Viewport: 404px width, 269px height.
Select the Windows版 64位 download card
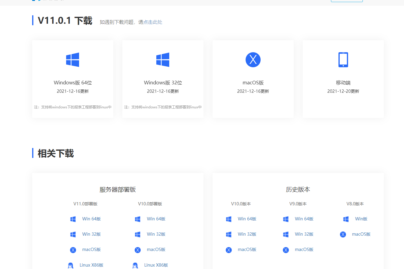click(72, 79)
